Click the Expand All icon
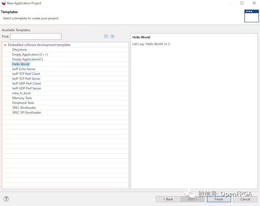The image size is (260, 206). click(113, 36)
